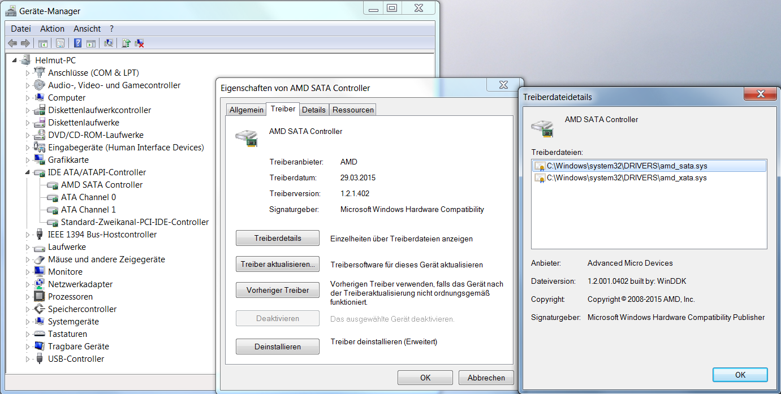Toggle the console tree pane toolbar icon
This screenshot has height=394, width=781.
click(x=43, y=43)
